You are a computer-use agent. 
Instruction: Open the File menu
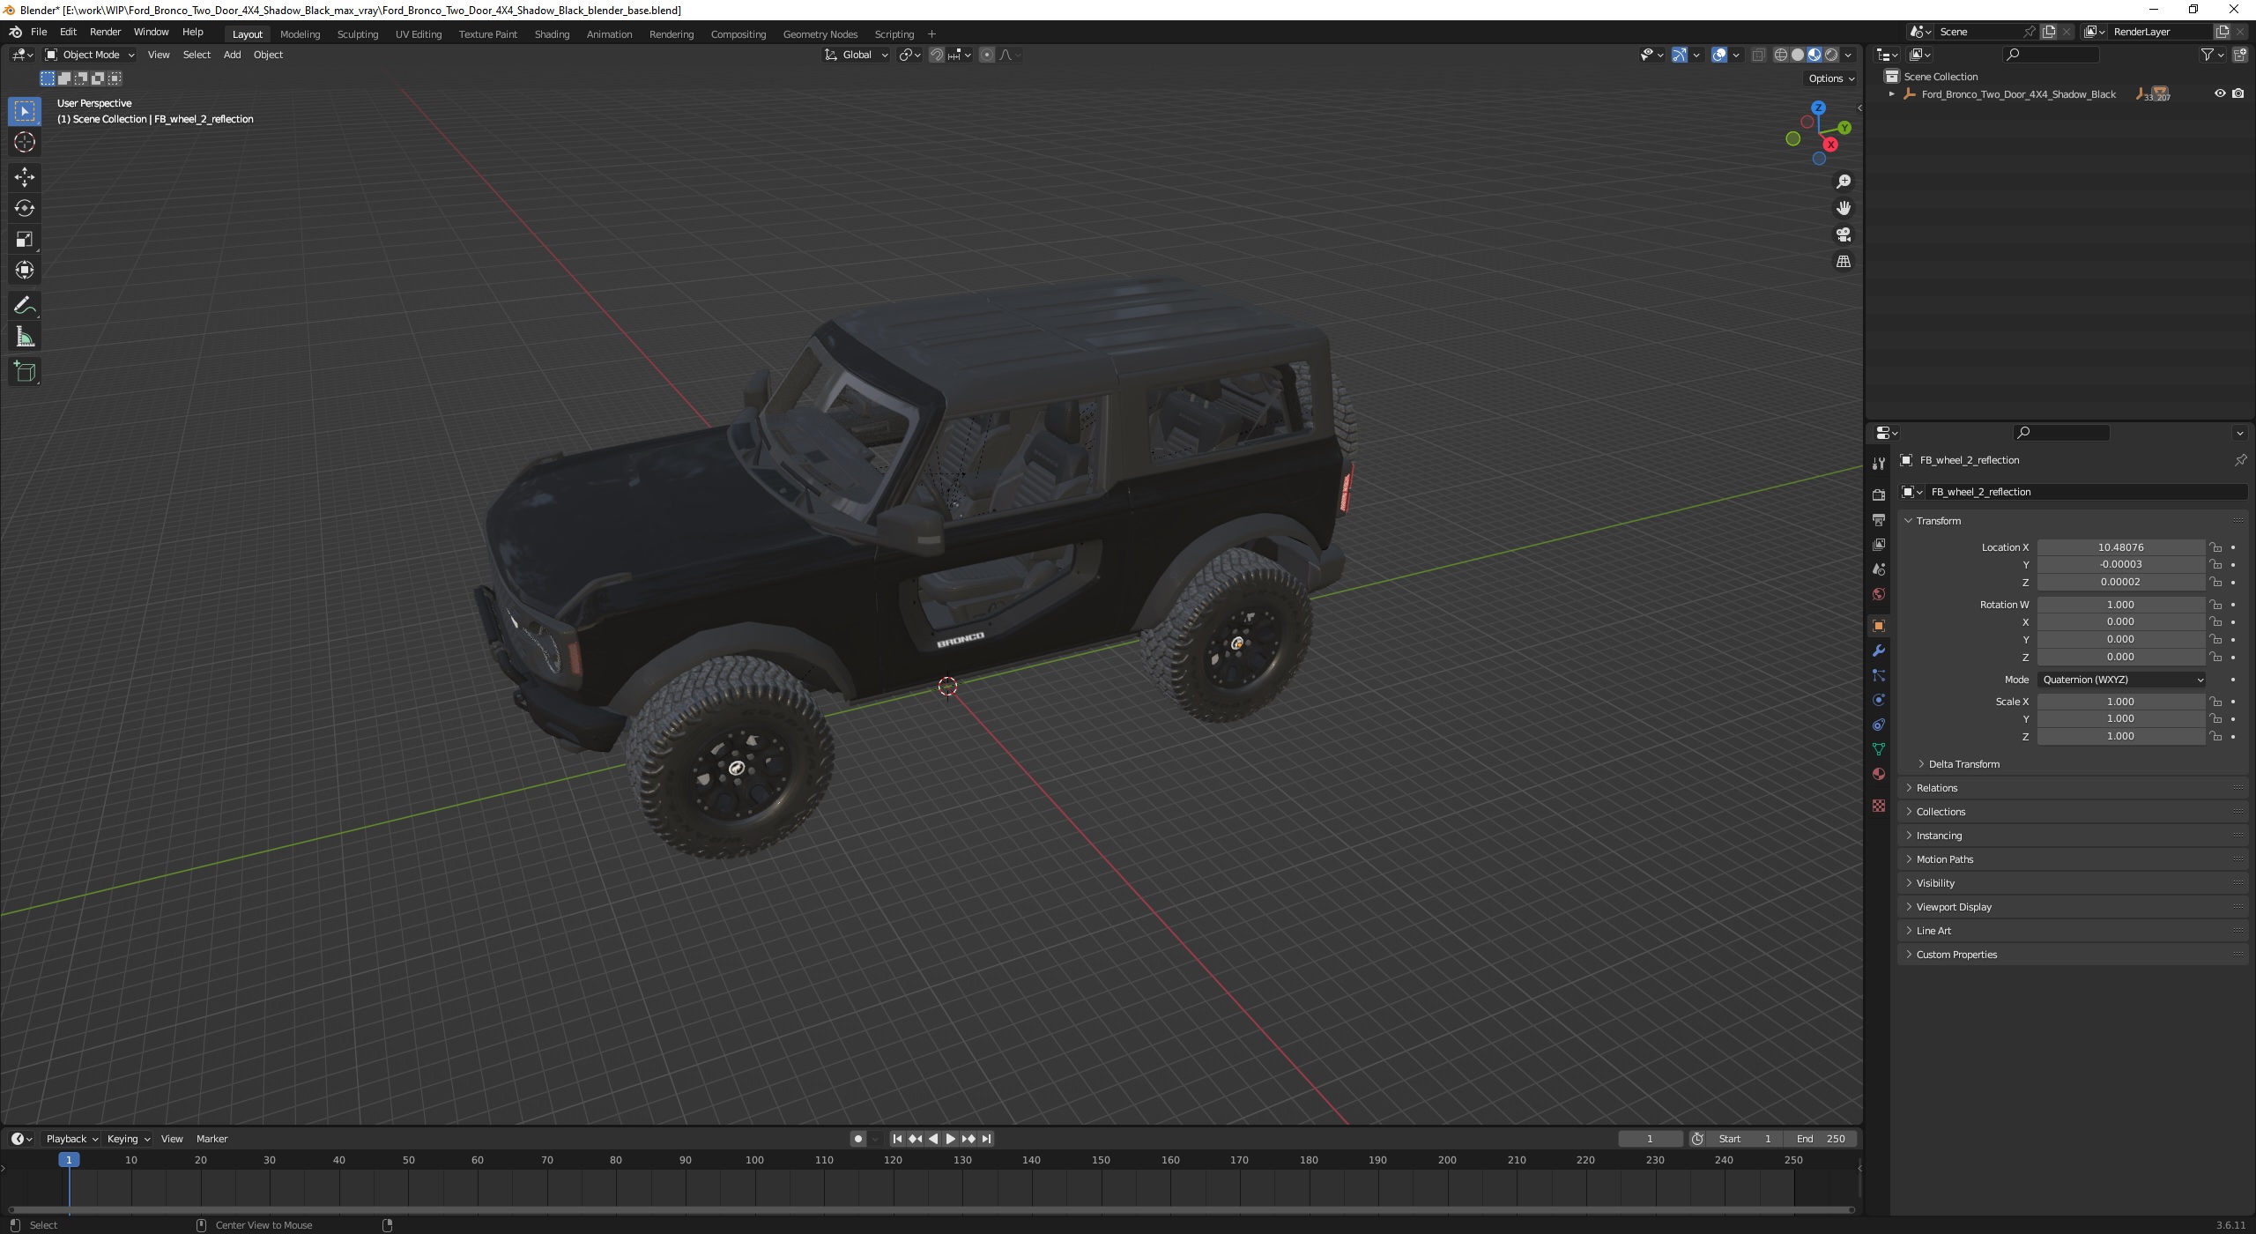pos(39,32)
